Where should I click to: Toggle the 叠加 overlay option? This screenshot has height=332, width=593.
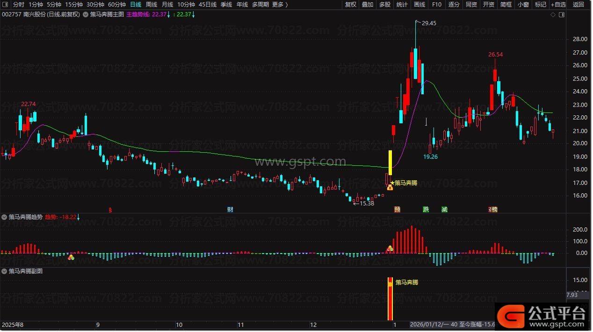point(368,5)
